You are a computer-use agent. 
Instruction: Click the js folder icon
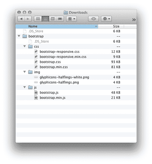(30, 87)
